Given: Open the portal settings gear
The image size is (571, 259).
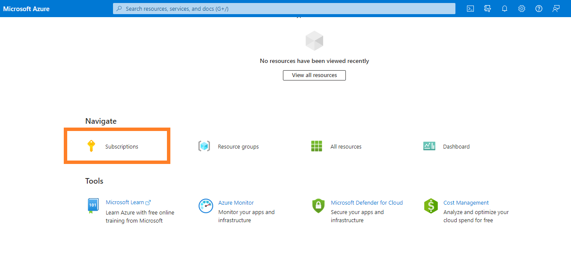Looking at the screenshot, I should pos(521,9).
